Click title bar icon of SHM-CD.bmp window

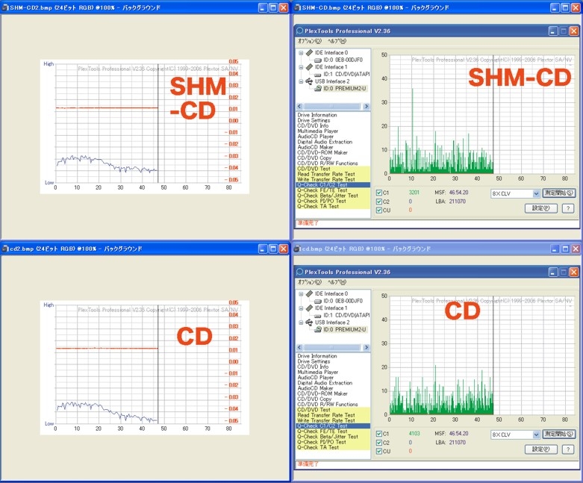point(297,7)
